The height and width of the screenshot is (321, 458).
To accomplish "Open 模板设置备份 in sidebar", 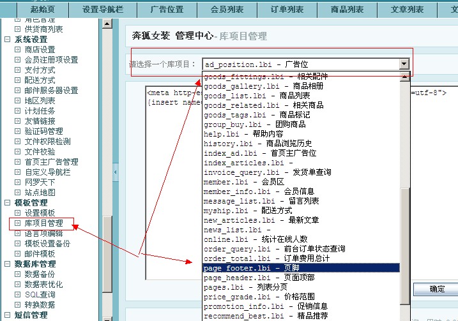I will click(x=47, y=244).
